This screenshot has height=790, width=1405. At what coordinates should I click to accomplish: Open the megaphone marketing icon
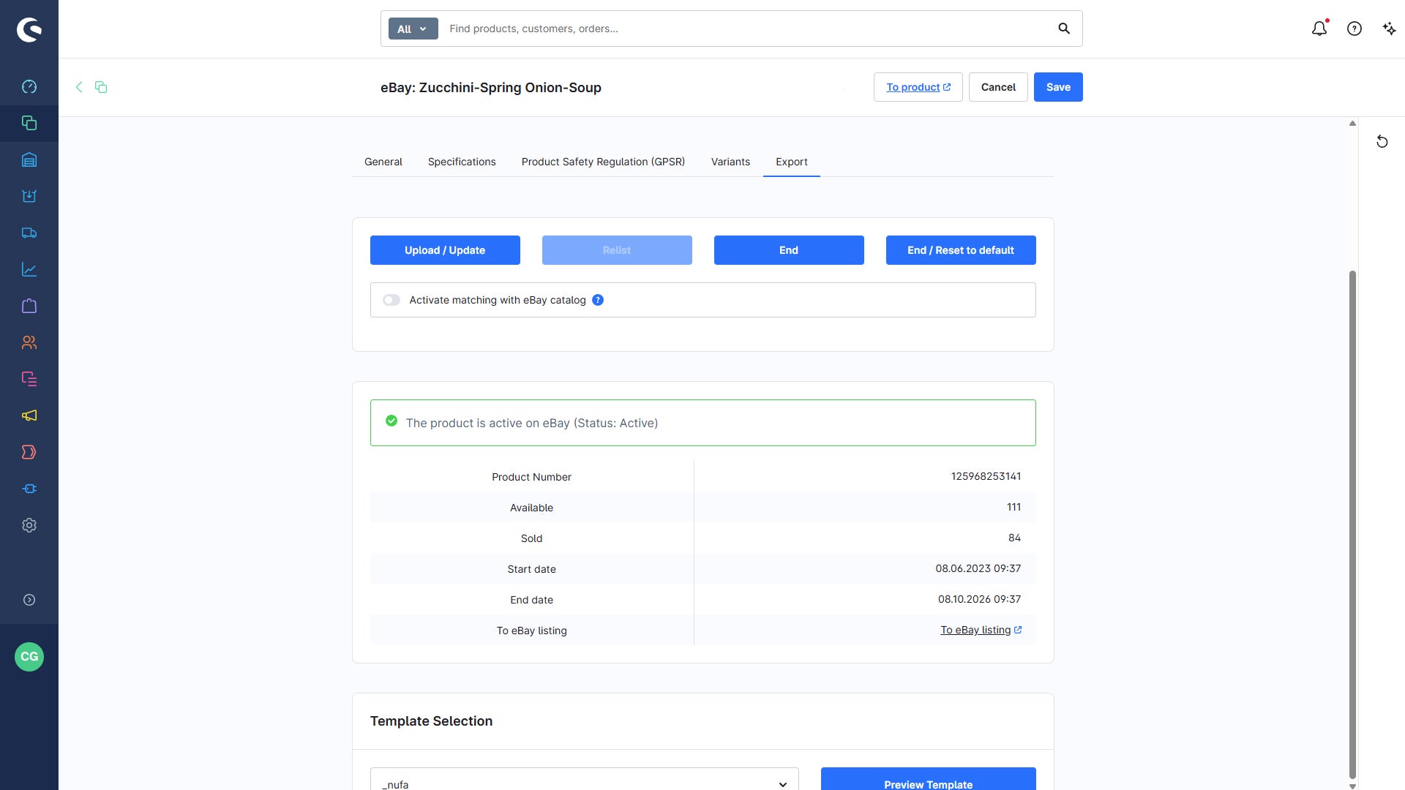(29, 415)
